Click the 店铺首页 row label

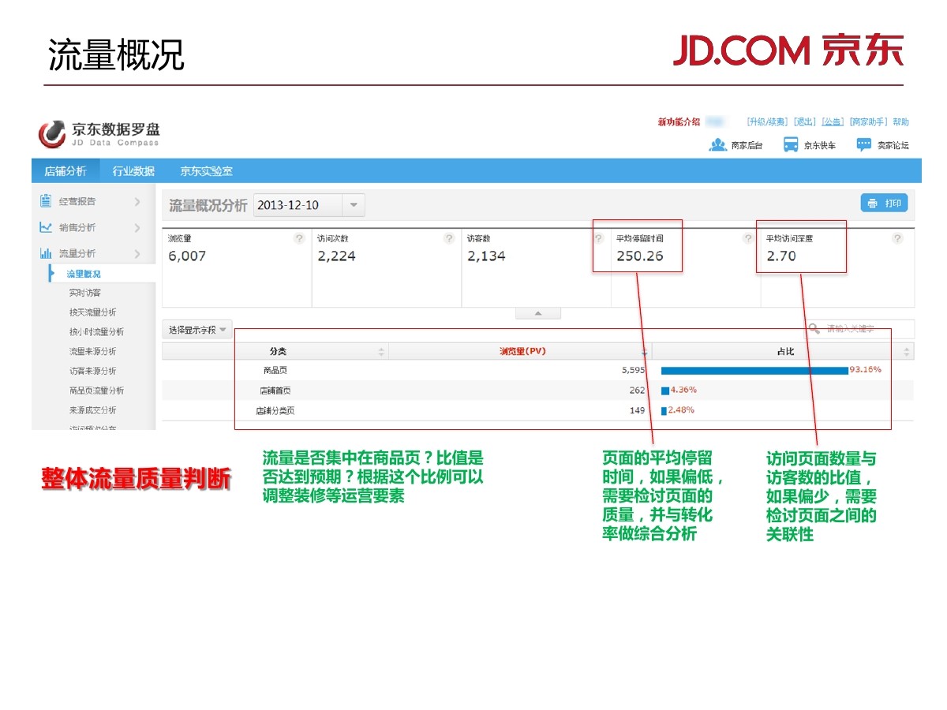(x=275, y=390)
